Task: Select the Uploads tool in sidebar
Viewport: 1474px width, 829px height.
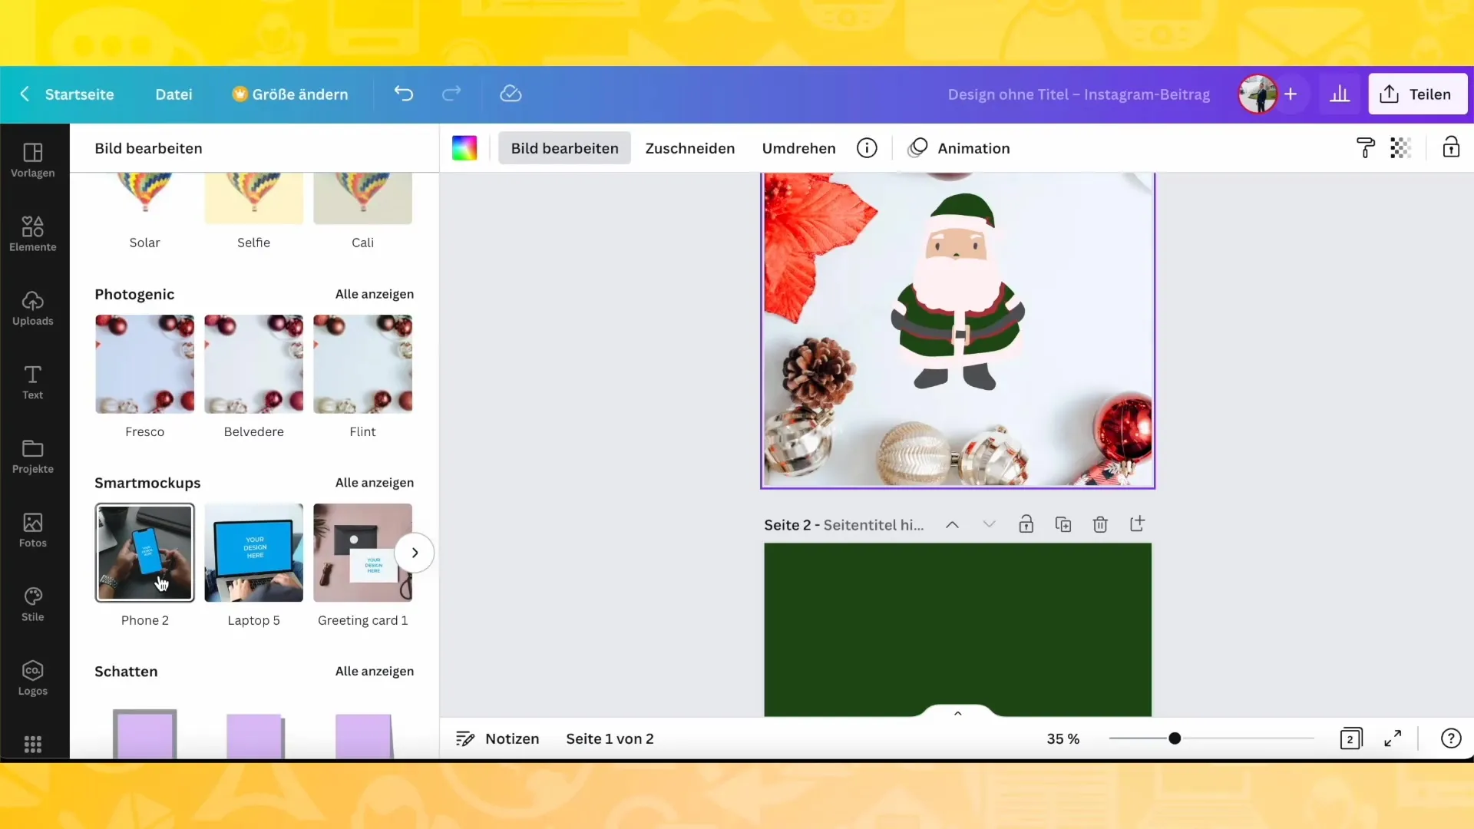Action: point(32,307)
